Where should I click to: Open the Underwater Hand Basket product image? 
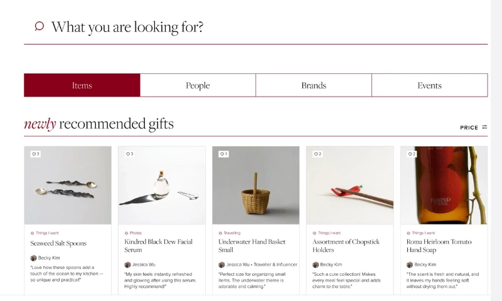255,185
